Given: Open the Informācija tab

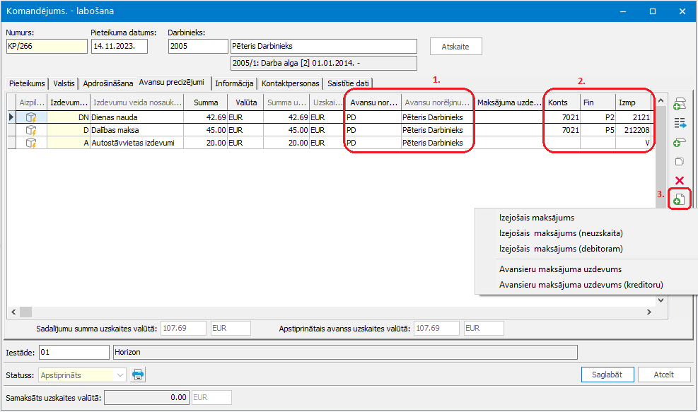Looking at the screenshot, I should (x=234, y=83).
